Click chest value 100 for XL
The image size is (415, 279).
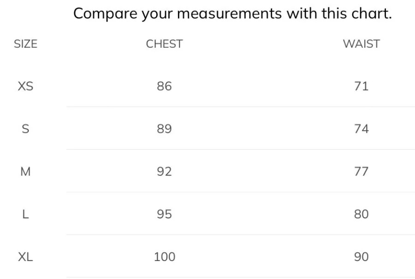[x=165, y=257]
